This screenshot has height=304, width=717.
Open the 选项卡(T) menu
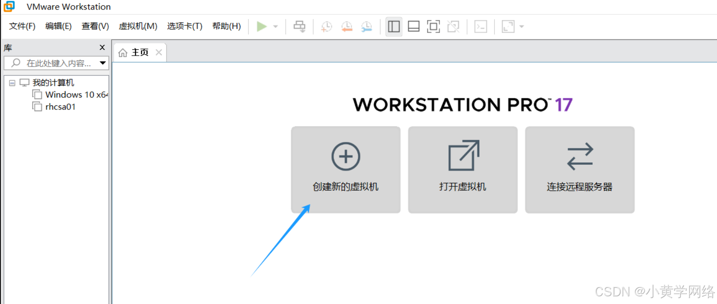pos(185,26)
